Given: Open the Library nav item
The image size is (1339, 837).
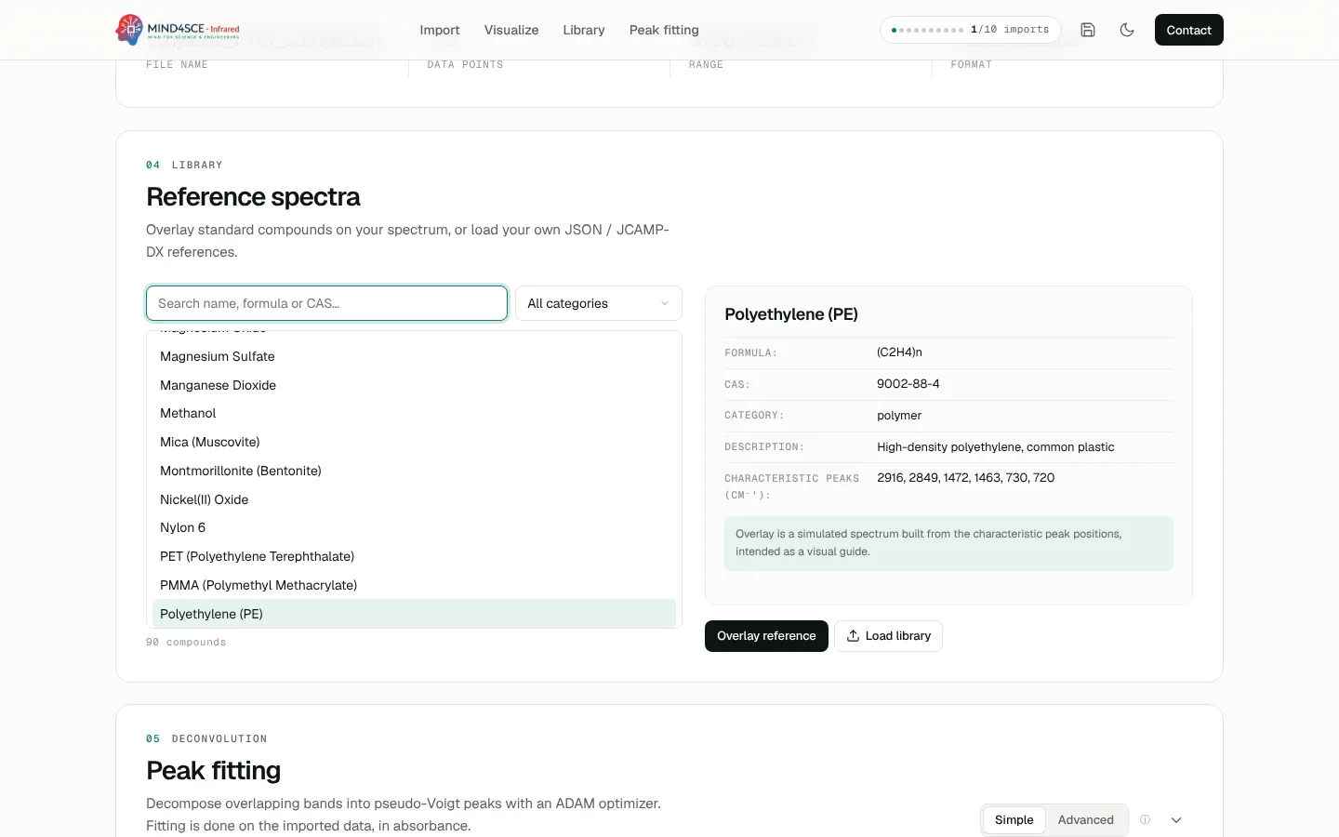Looking at the screenshot, I should (584, 30).
